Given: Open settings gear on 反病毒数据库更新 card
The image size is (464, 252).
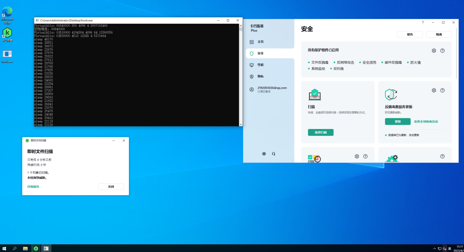Looking at the screenshot, I should [434, 90].
